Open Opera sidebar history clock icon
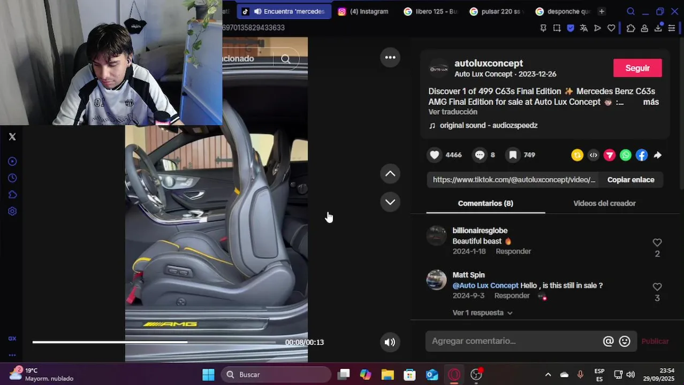 pos(12,178)
